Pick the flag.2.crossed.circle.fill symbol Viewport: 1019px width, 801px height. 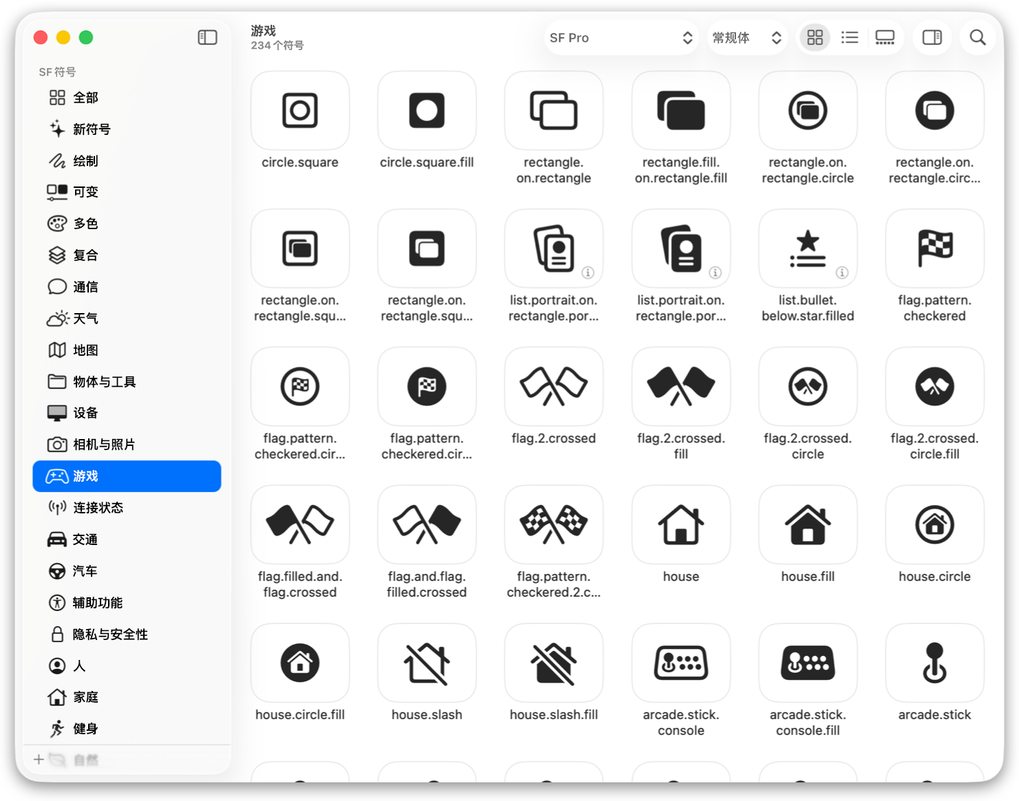click(x=934, y=387)
